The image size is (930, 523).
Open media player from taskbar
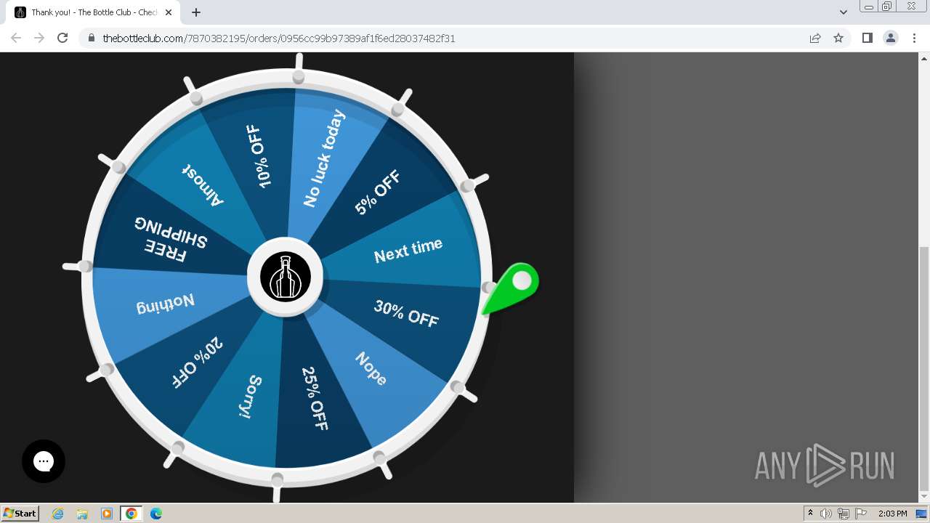tap(107, 514)
